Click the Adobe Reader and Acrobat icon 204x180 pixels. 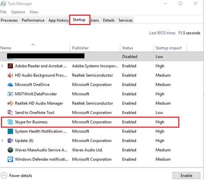coord(10,66)
